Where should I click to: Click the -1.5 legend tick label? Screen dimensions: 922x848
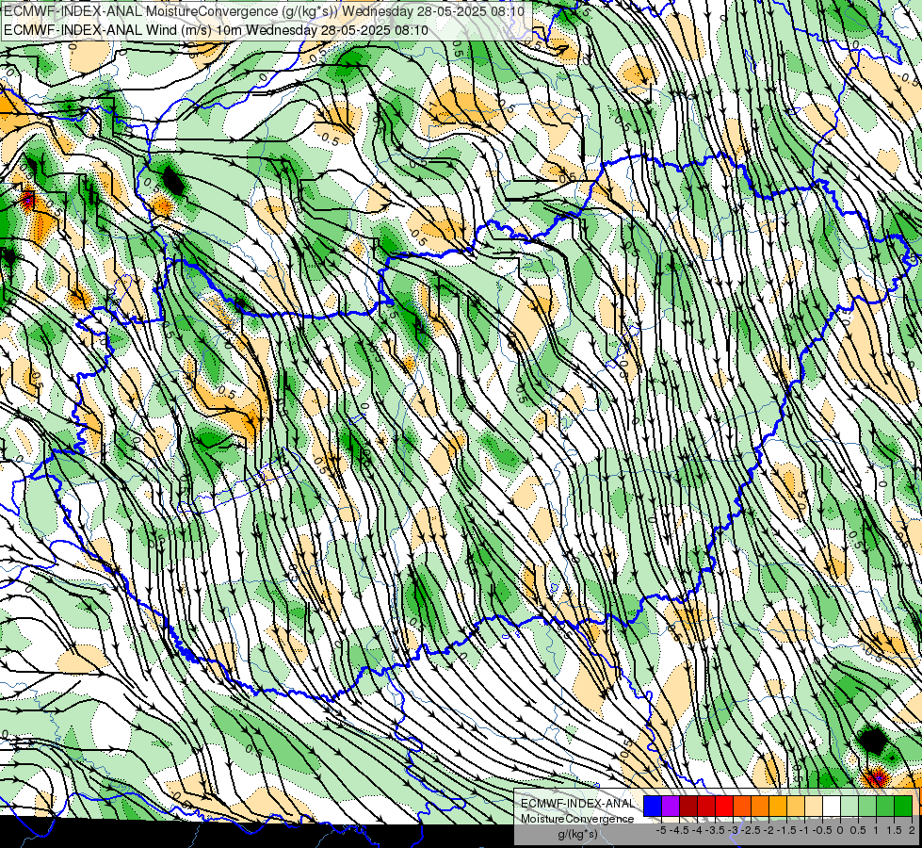[786, 830]
